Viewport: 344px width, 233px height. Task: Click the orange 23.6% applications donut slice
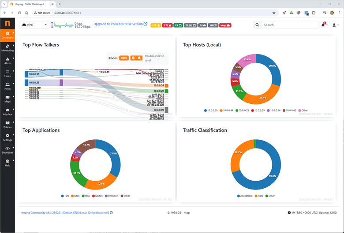coord(101,183)
